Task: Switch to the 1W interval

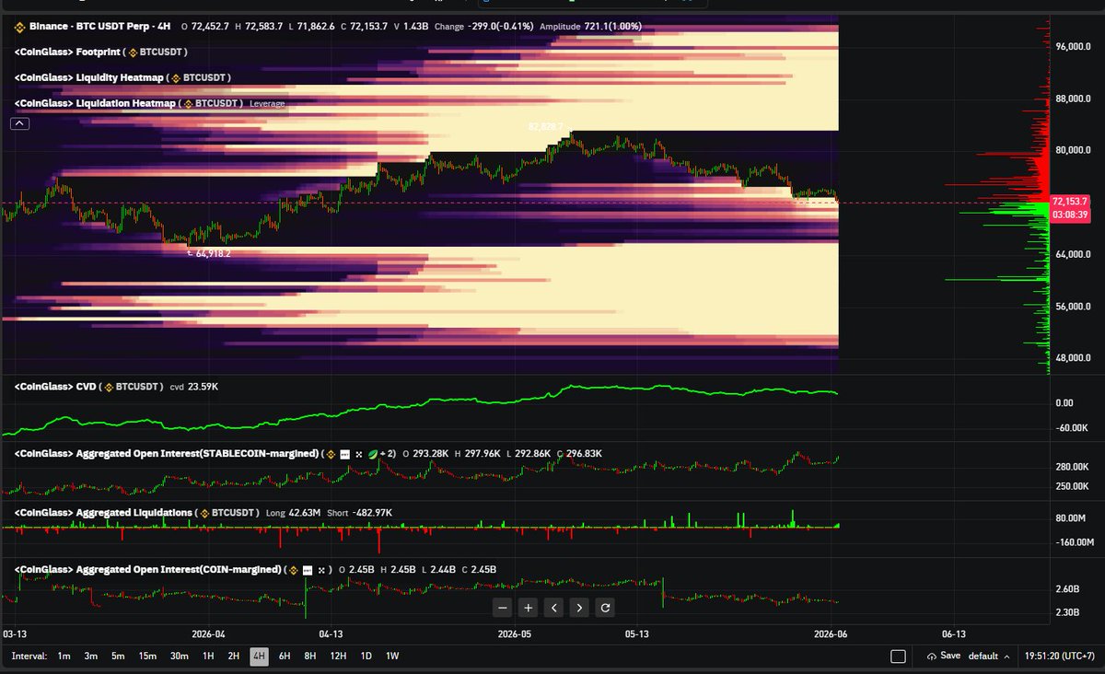Action: 392,656
